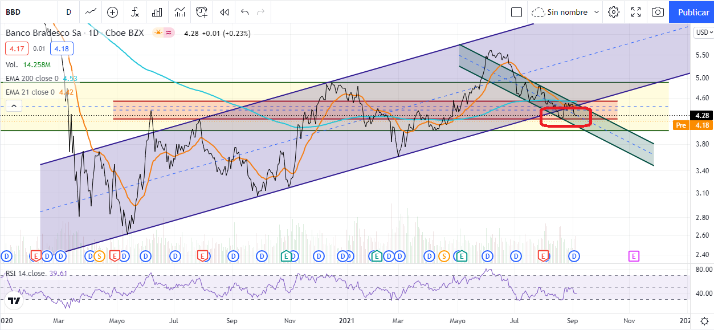The width and height of the screenshot is (714, 330).
Task: Start bar replay mode
Action: pyautogui.click(x=225, y=12)
